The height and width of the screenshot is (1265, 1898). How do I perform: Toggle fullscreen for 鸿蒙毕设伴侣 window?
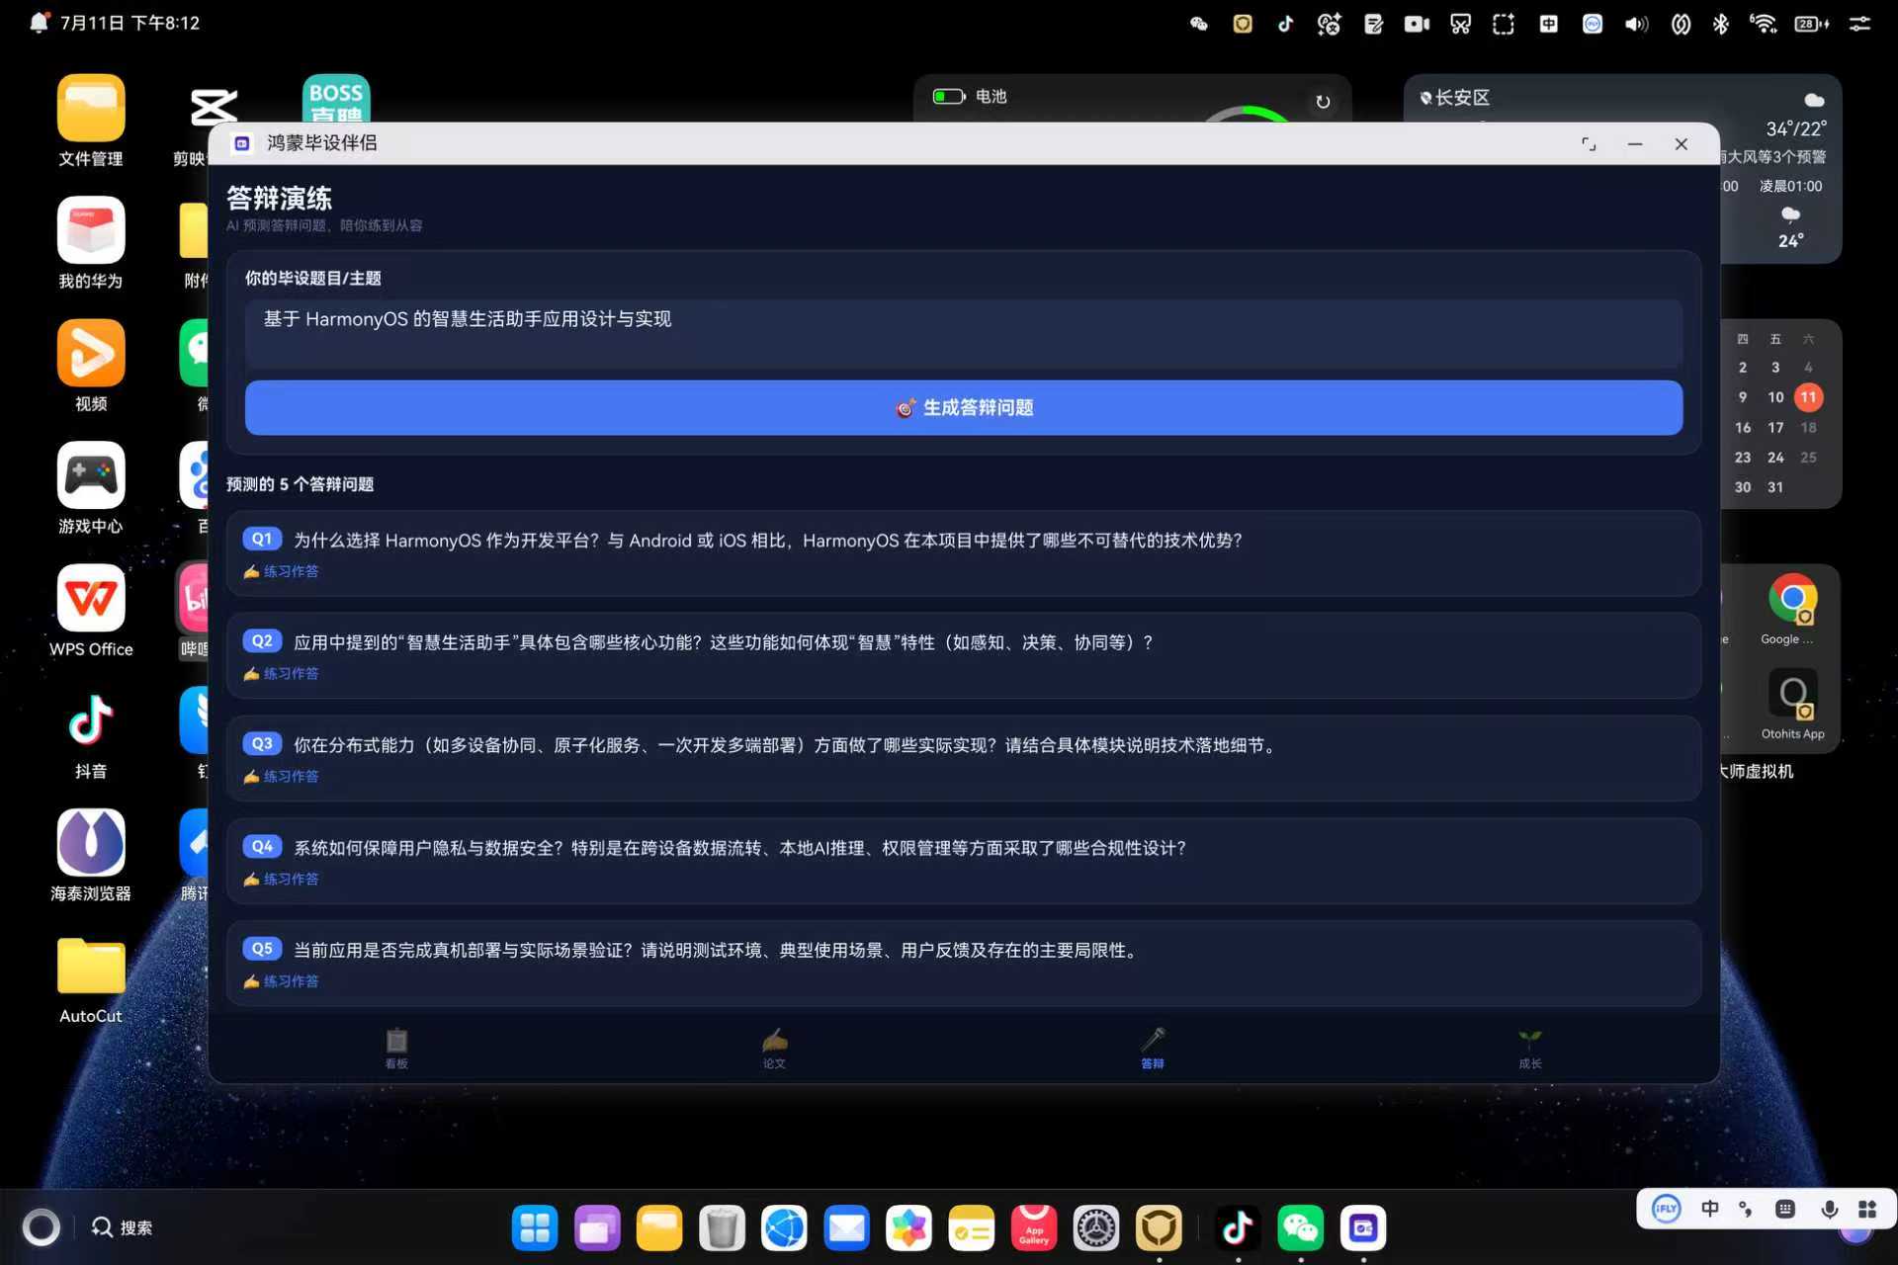pos(1589,144)
